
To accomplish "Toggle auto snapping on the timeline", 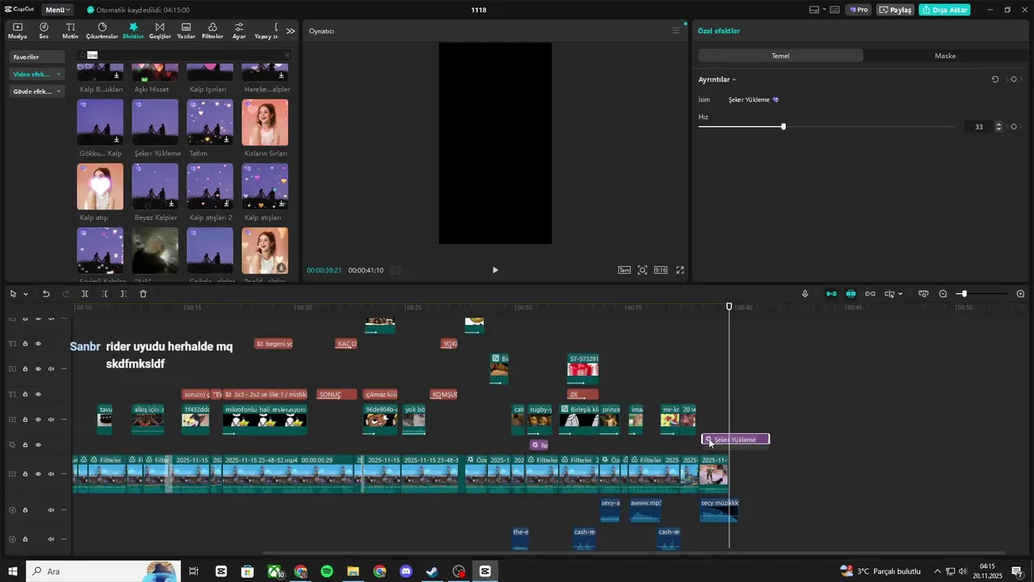I will click(x=851, y=293).
